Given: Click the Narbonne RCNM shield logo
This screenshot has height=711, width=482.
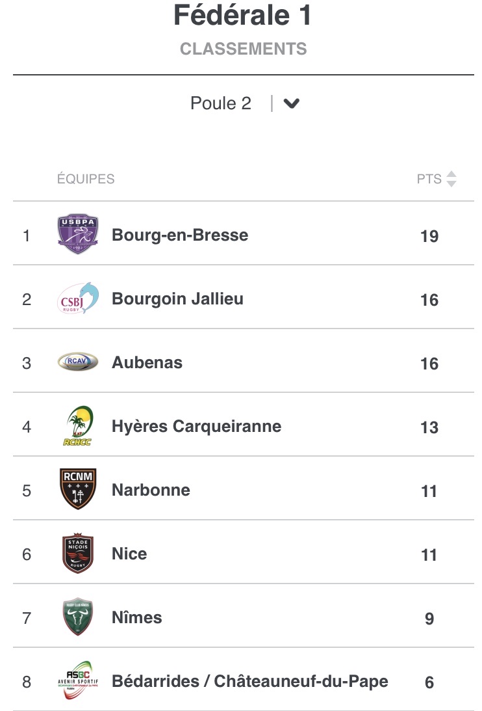Looking at the screenshot, I should (78, 489).
